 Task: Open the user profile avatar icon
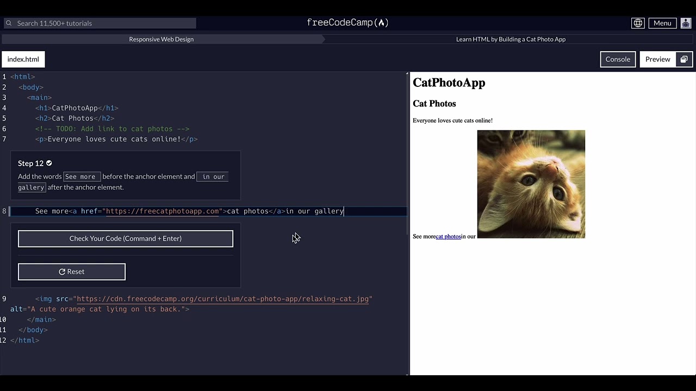pos(686,23)
